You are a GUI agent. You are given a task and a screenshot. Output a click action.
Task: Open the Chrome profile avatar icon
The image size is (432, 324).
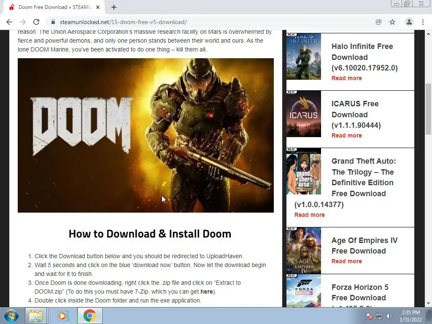[409, 22]
